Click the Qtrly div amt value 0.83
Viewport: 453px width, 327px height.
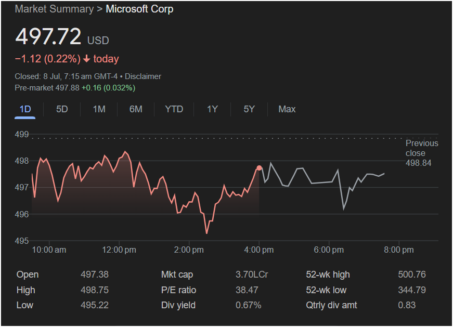pos(407,305)
